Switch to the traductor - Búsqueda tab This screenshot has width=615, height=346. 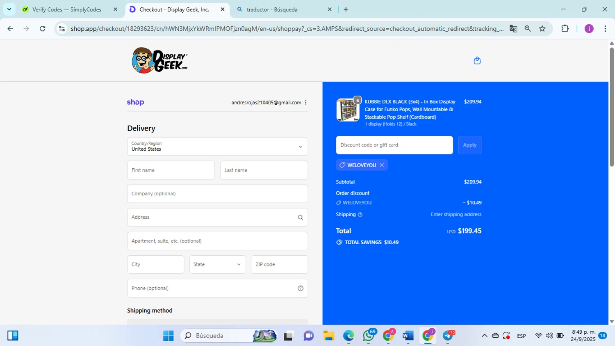point(272,9)
